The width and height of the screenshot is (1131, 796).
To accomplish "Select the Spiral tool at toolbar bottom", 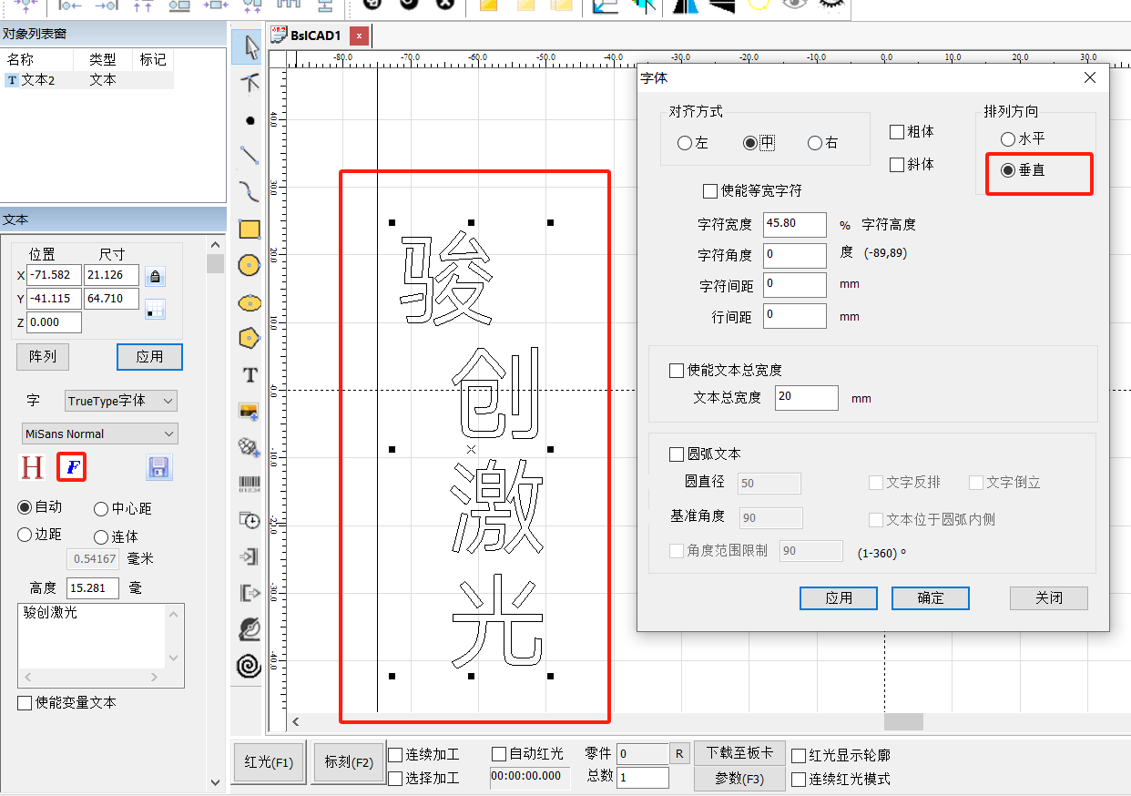I will [x=248, y=666].
